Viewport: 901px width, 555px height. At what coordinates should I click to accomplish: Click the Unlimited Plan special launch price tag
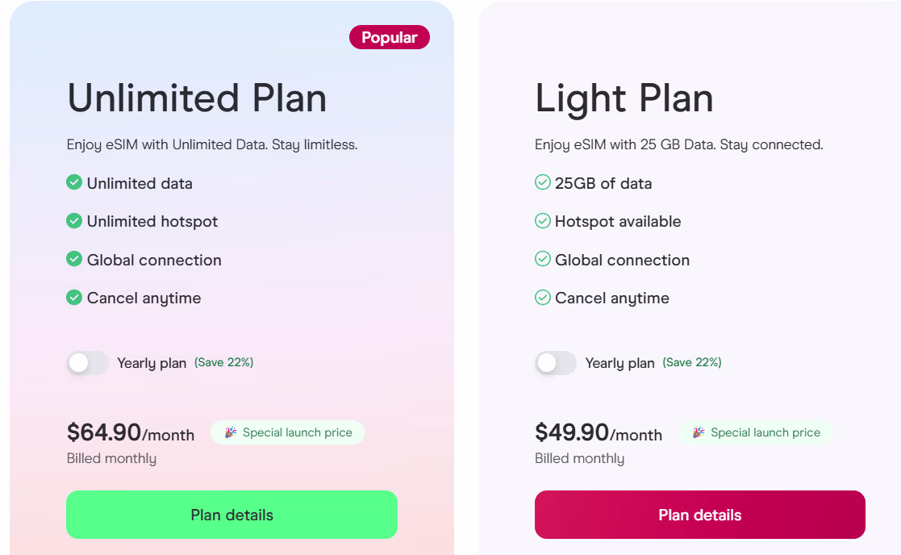click(288, 432)
